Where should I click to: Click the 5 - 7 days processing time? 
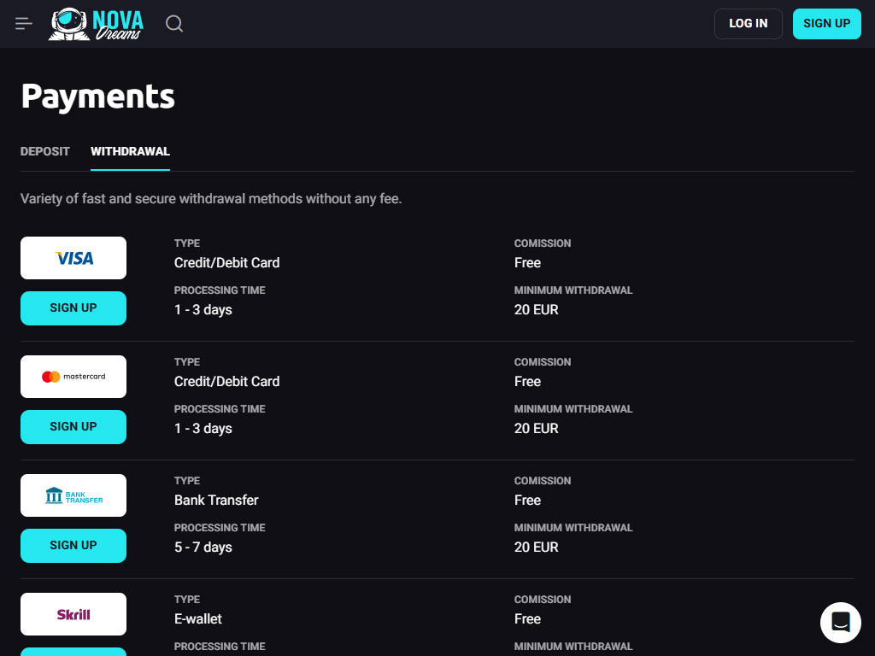point(203,548)
